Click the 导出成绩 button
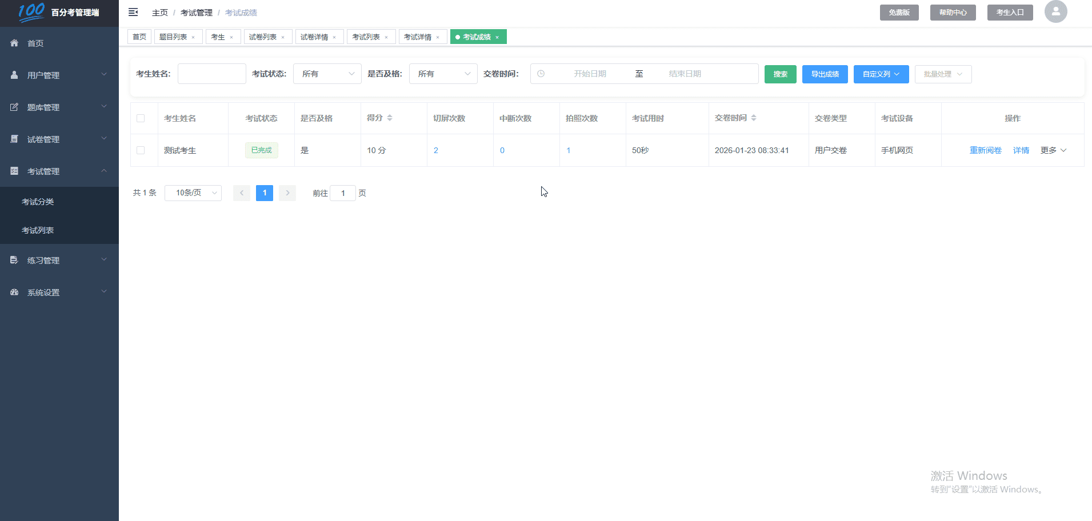1092x521 pixels. pos(825,74)
